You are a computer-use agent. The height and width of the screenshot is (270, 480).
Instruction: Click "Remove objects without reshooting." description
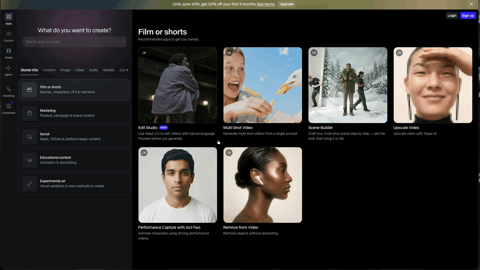click(251, 233)
